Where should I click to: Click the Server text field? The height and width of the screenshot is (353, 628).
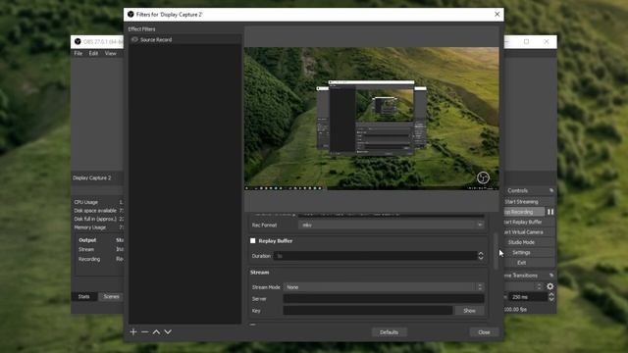[x=384, y=298]
